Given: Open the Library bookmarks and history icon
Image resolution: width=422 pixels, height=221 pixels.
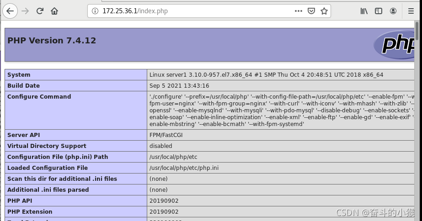Looking at the screenshot, I should coord(364,11).
